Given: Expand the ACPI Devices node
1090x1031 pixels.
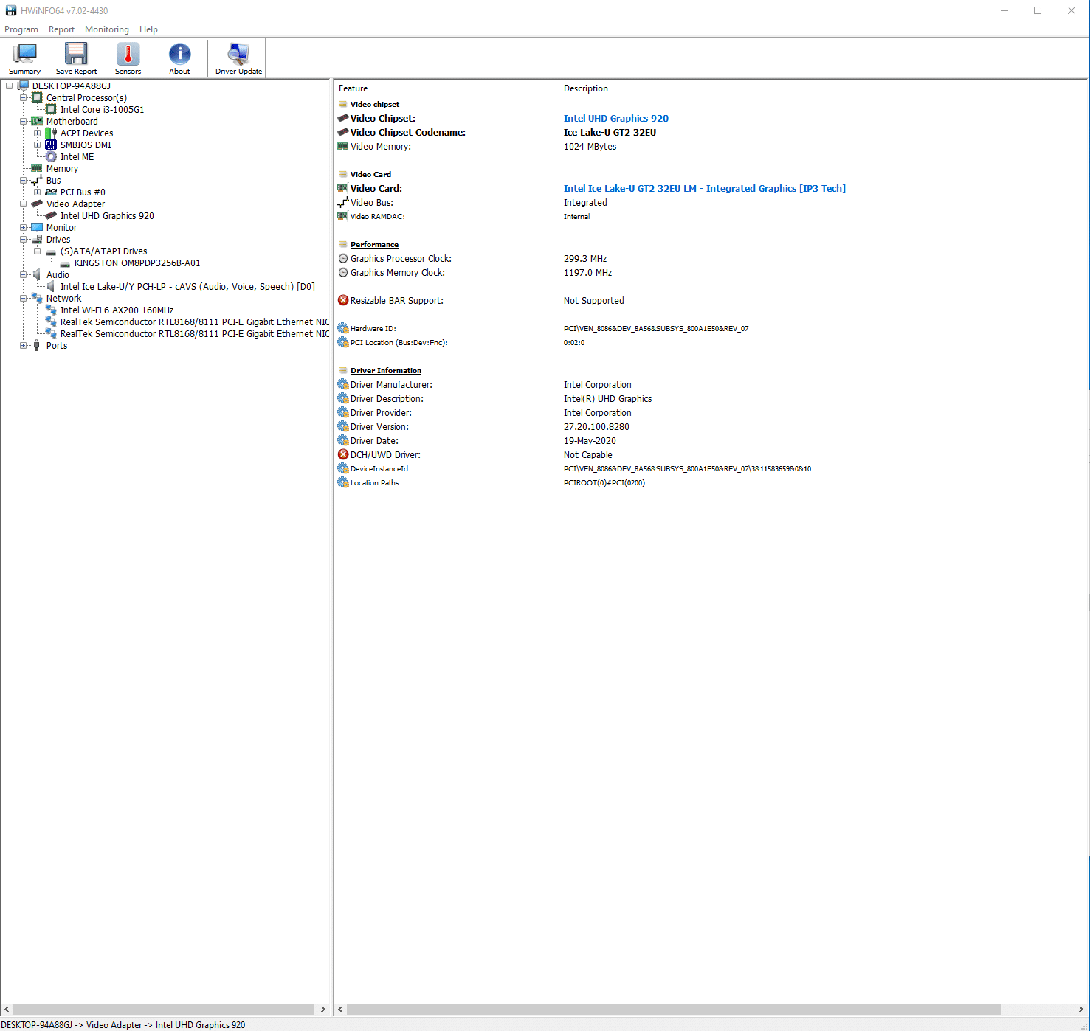Looking at the screenshot, I should [x=37, y=133].
